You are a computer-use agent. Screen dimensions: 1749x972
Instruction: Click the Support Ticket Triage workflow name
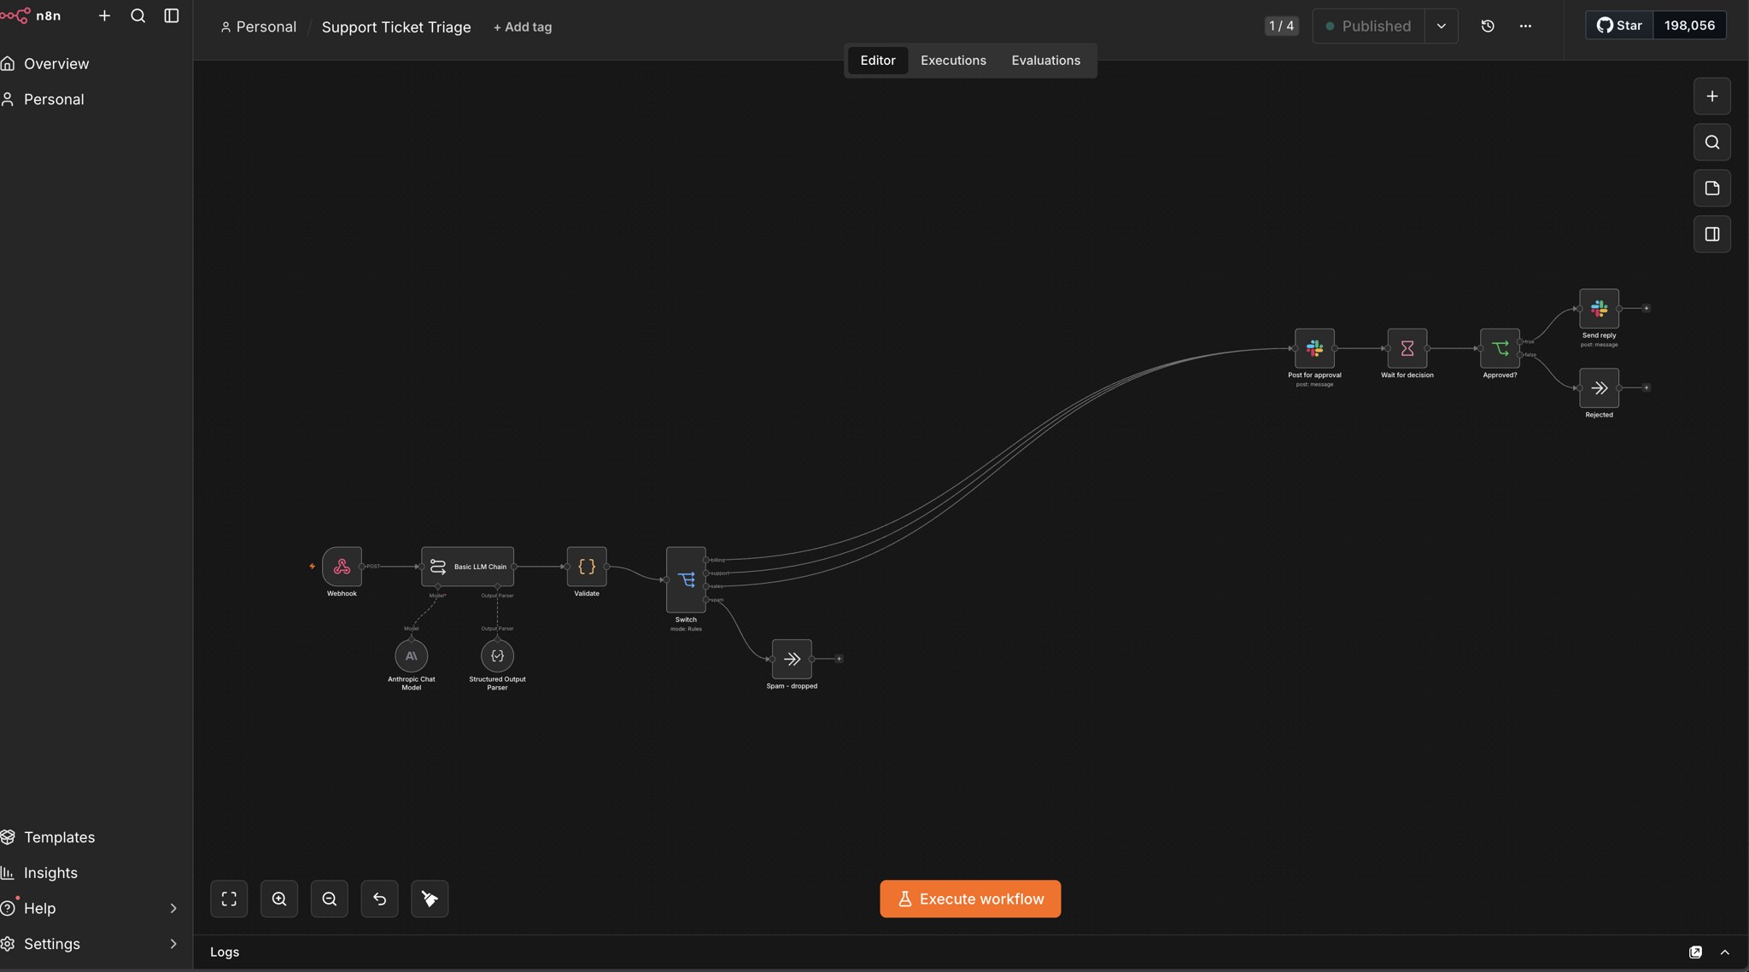click(396, 27)
